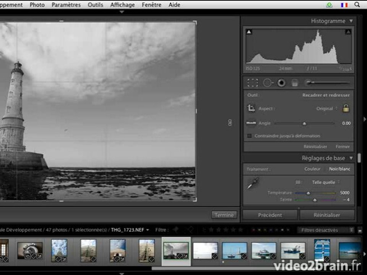Select the red eye correction tool

coord(281,83)
